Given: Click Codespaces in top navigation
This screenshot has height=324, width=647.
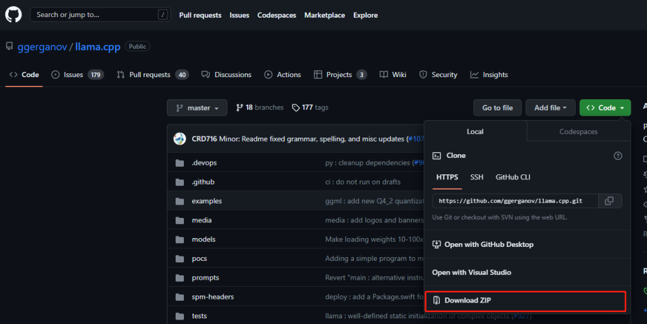Looking at the screenshot, I should (277, 15).
